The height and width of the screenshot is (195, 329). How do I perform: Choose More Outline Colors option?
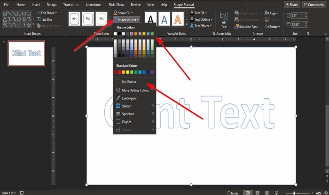pos(134,90)
